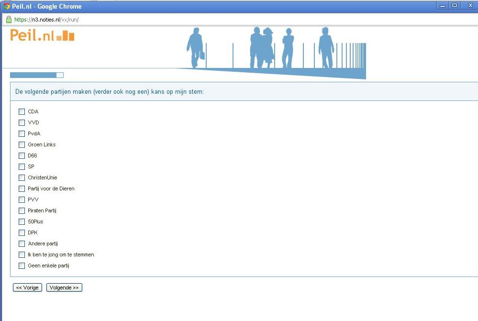Check the D66 checkbox

pos(22,156)
